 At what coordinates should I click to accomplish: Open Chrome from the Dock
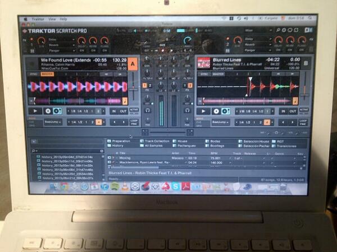click(x=64, y=186)
